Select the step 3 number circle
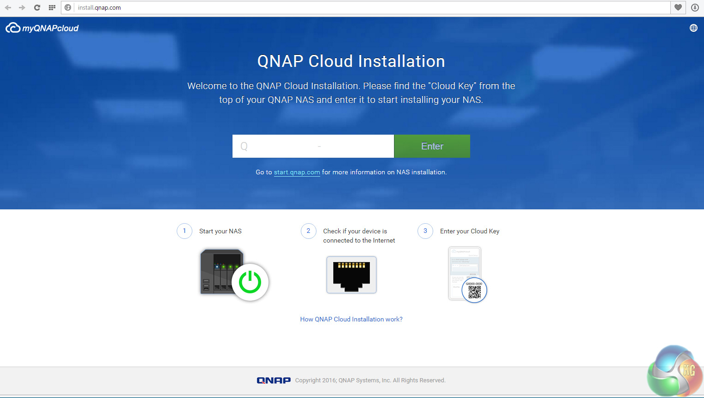Screen dimensions: 704x398 tap(425, 231)
